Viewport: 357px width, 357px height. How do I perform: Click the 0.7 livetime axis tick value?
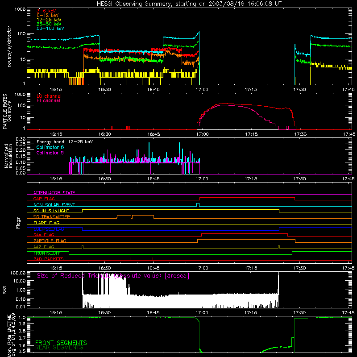tap(22, 339)
